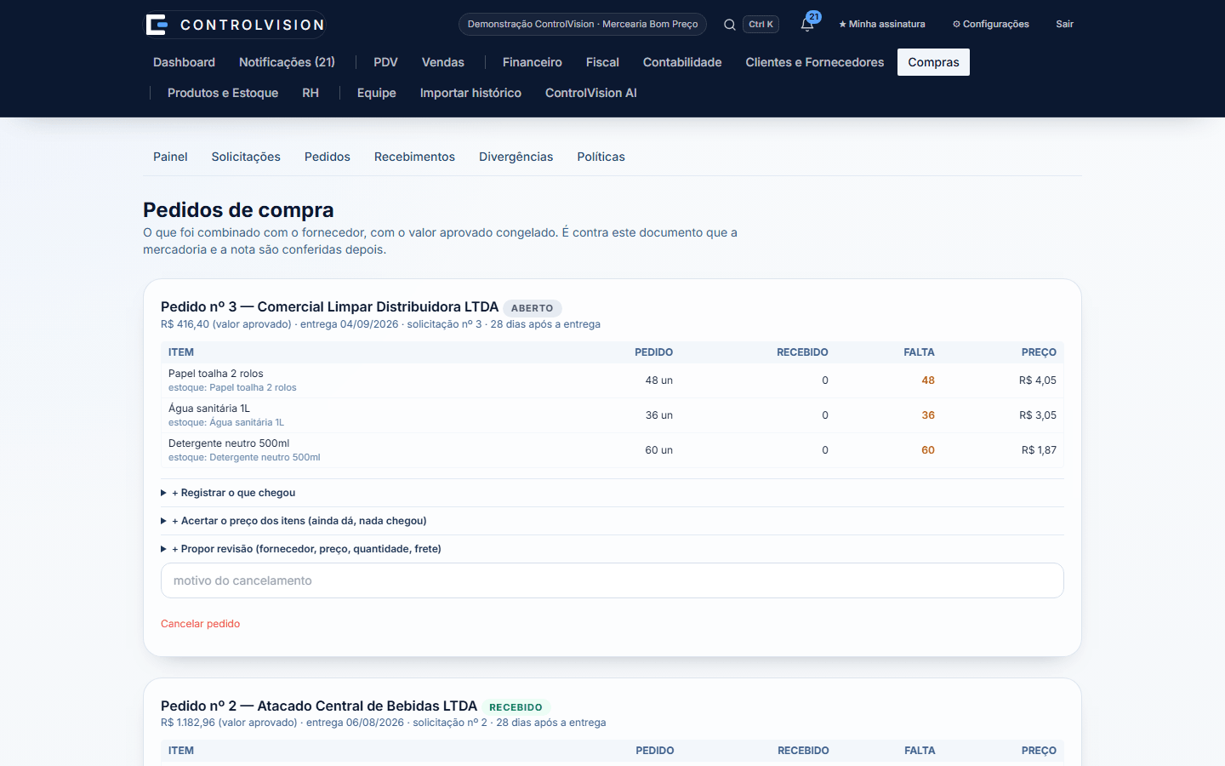Open Produtos e Estoque
Screen dimensions: 1225x766
223,93
